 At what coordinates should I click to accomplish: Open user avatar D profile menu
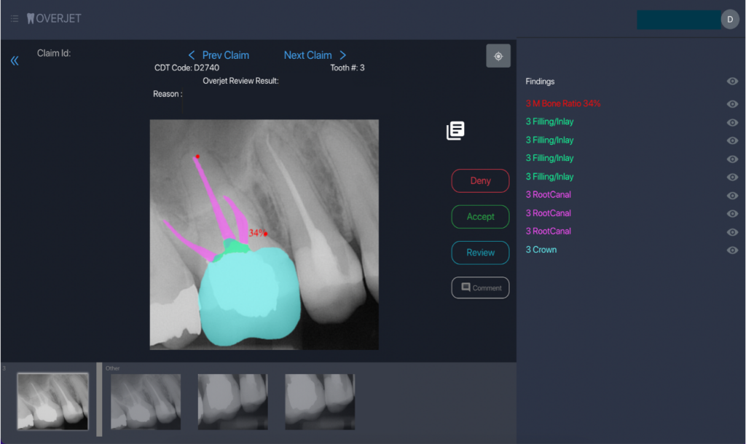[x=729, y=20]
